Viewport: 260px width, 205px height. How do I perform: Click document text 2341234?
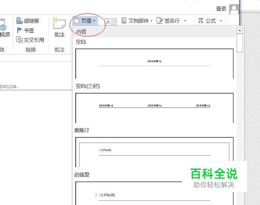[9, 87]
